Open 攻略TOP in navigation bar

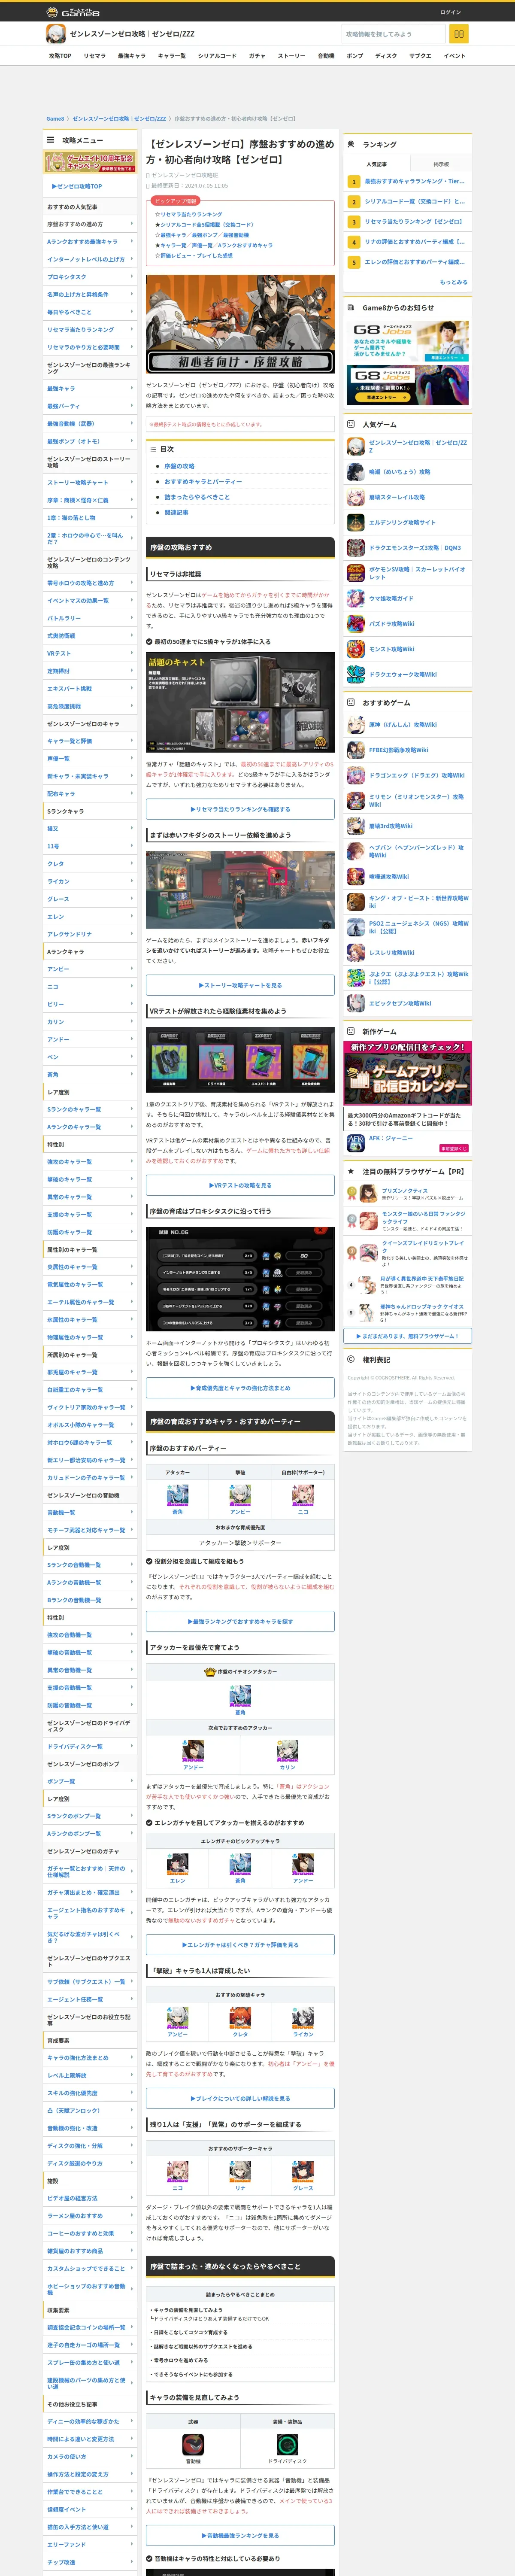coord(60,56)
